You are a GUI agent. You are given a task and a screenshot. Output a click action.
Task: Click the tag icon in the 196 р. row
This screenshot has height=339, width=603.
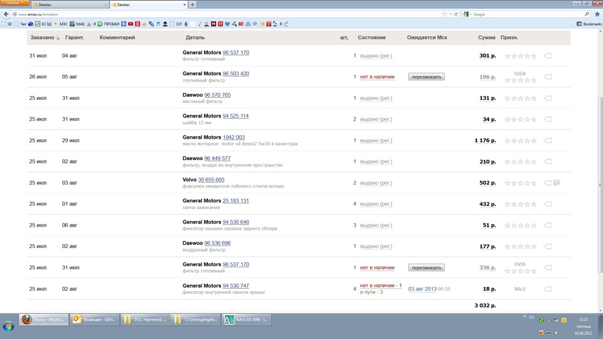[548, 77]
